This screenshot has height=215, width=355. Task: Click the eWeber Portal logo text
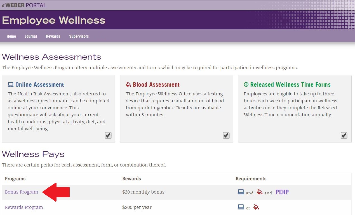(x=24, y=5)
